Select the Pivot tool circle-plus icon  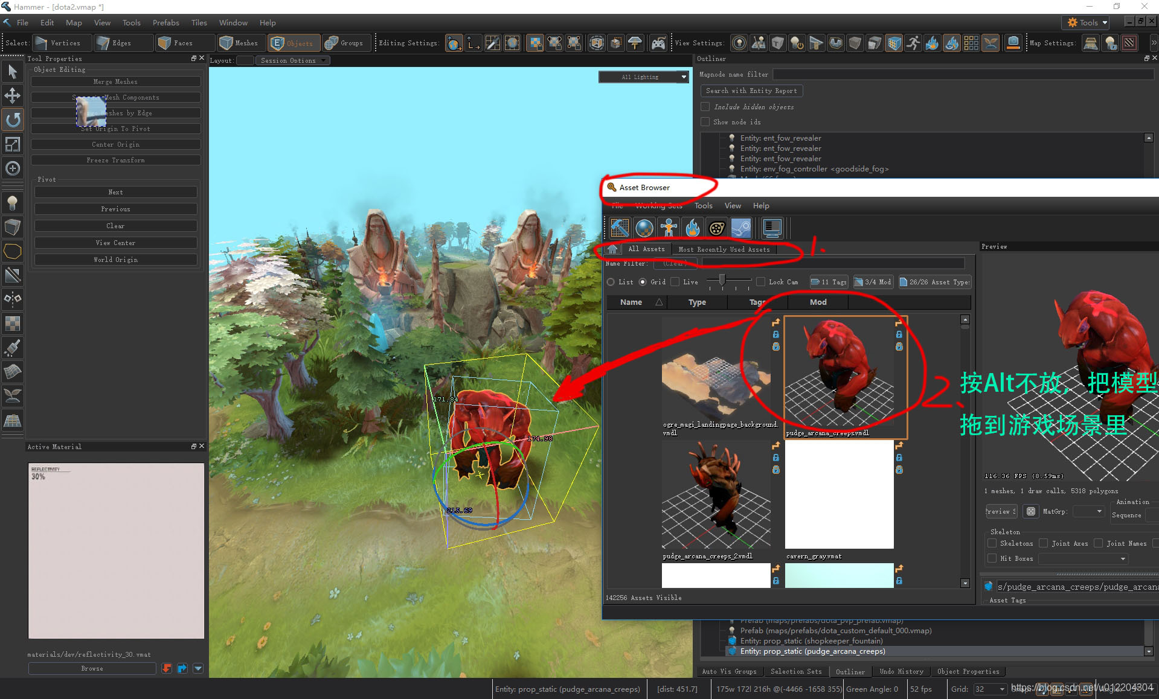click(x=12, y=168)
